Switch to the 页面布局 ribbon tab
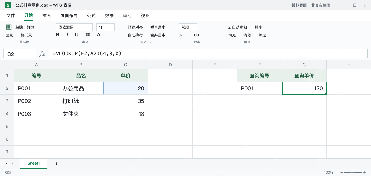Screen dimensions: 371x176 click(69, 16)
